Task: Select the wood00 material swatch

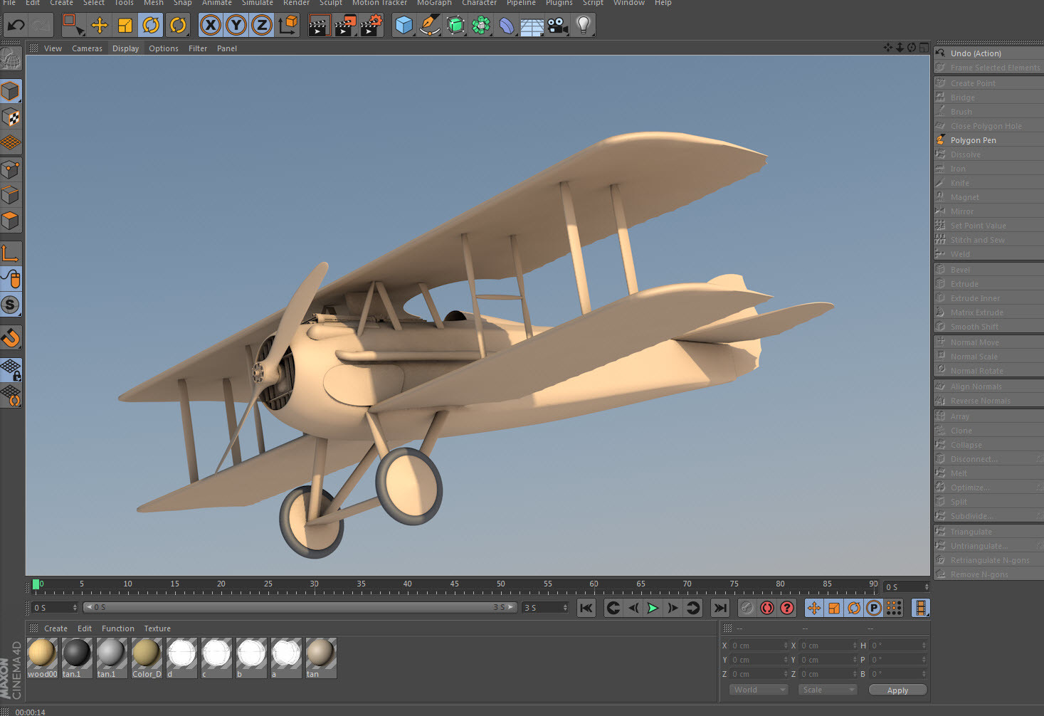Action: pyautogui.click(x=42, y=658)
